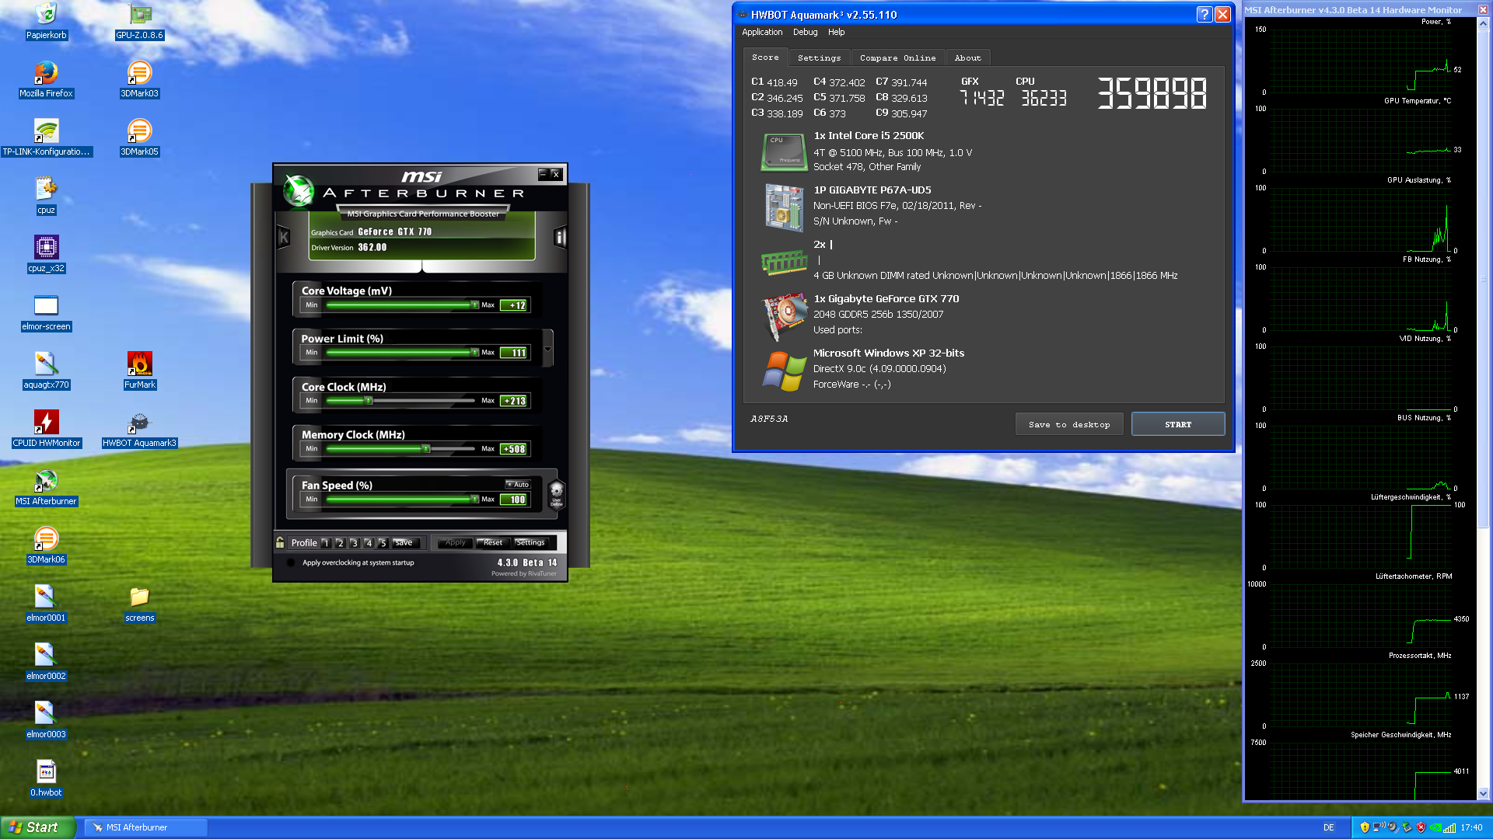Click the profile lock icon in Afterburner

point(280,542)
